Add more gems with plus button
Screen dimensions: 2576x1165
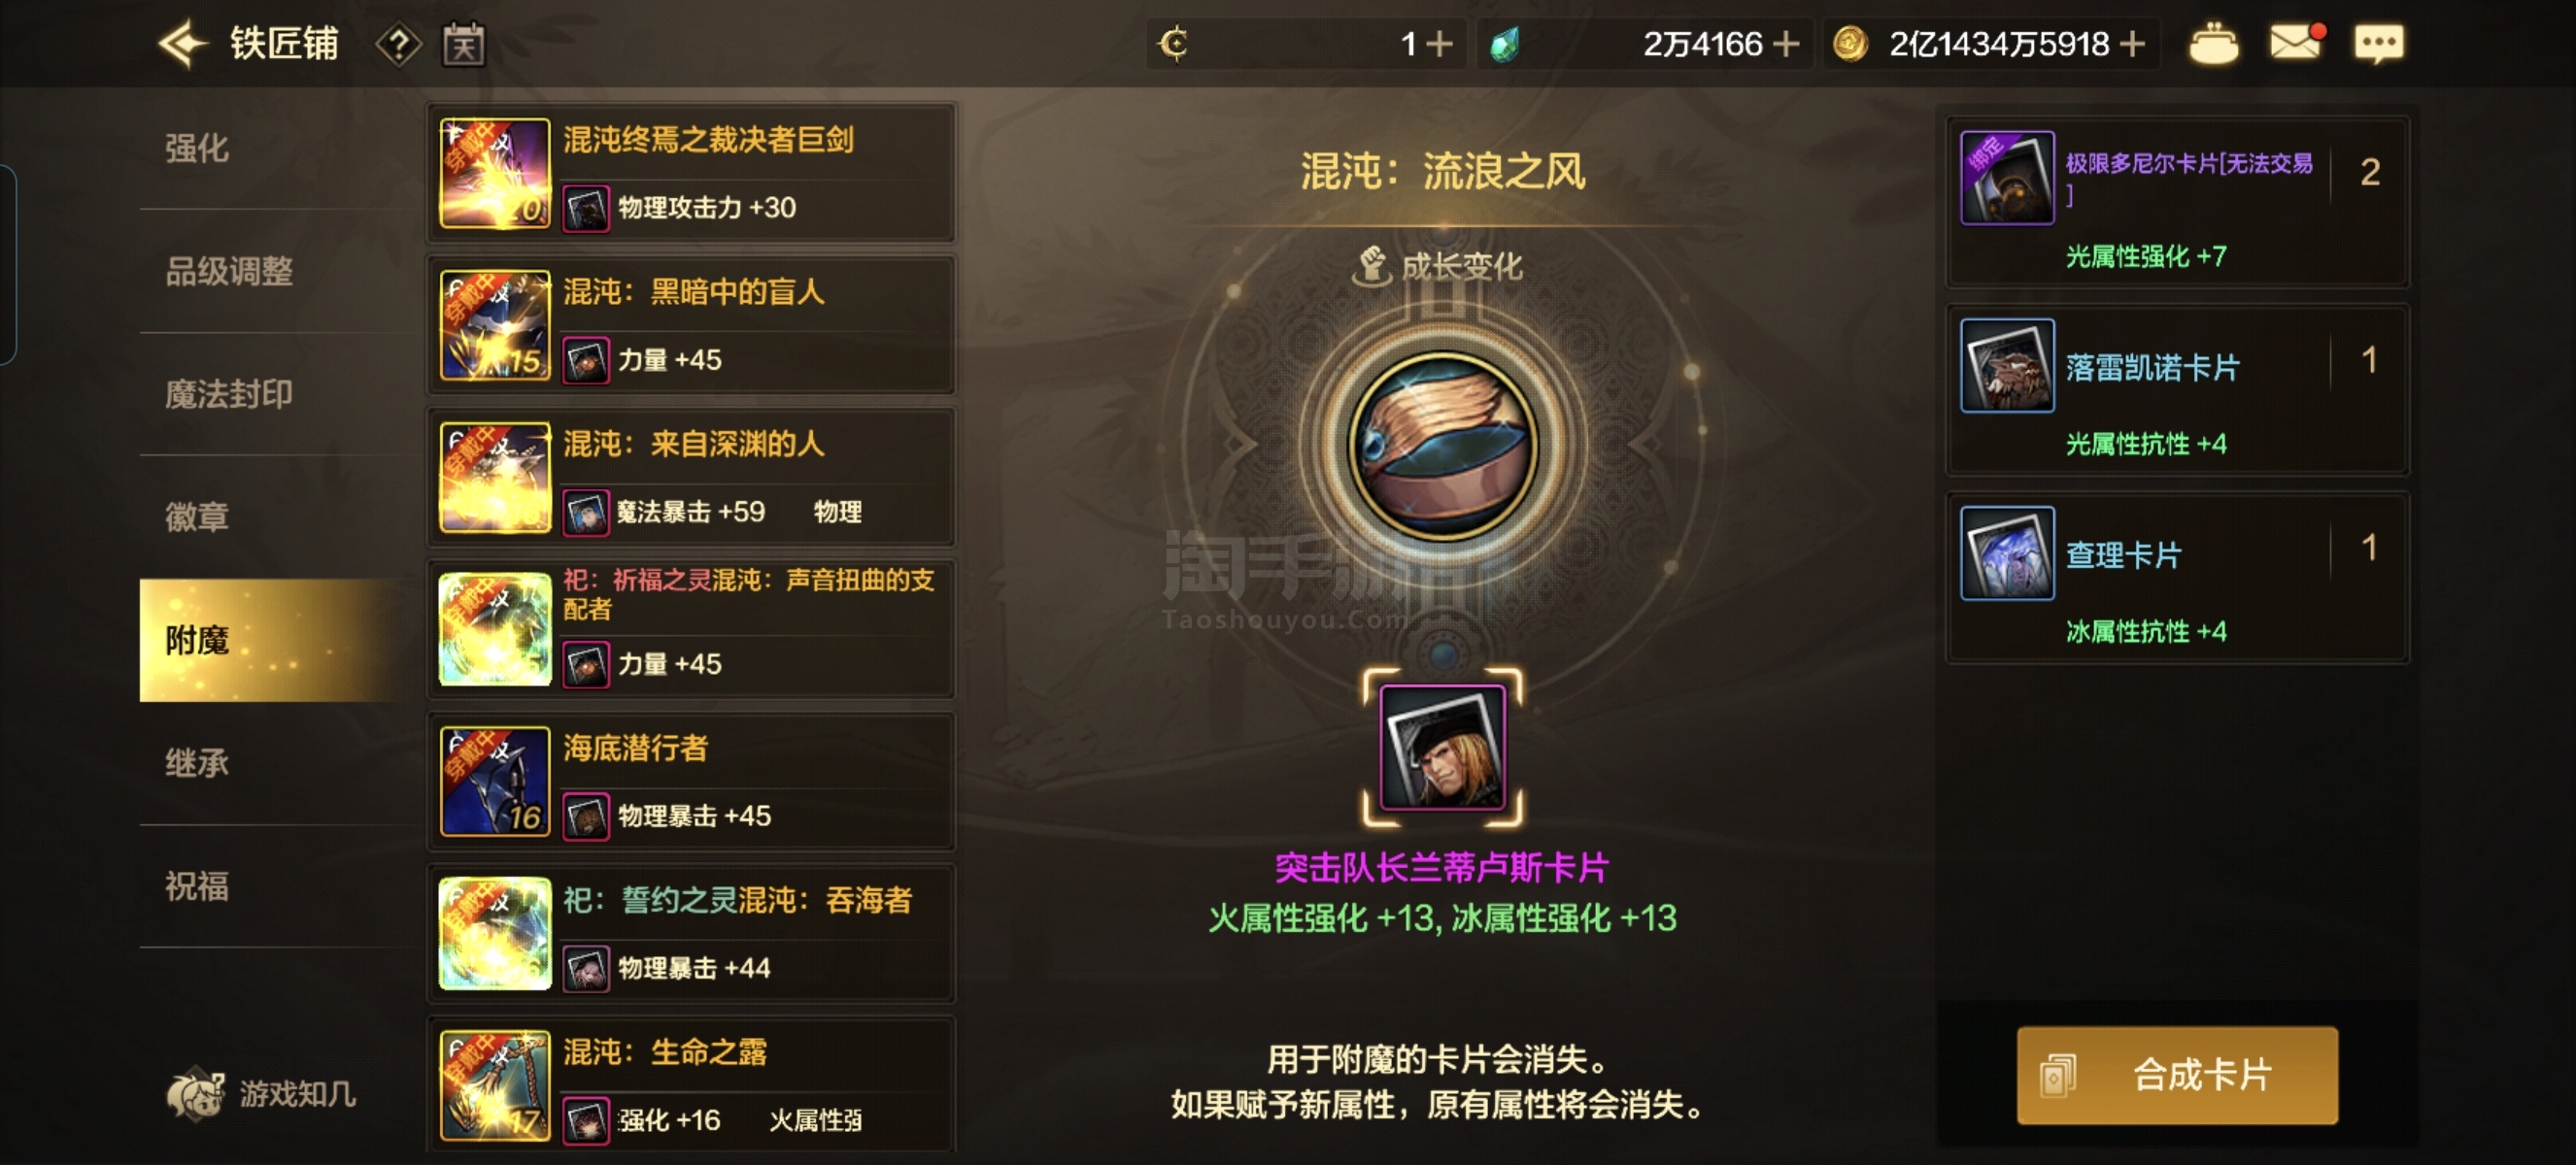click(1786, 44)
